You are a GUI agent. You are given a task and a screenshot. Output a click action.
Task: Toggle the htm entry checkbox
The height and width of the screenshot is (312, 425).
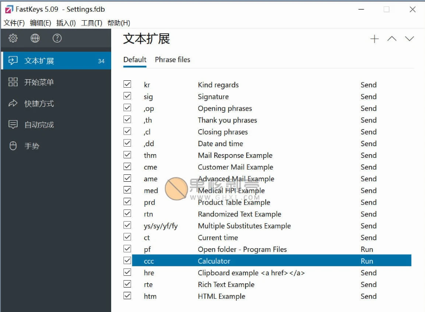127,296
